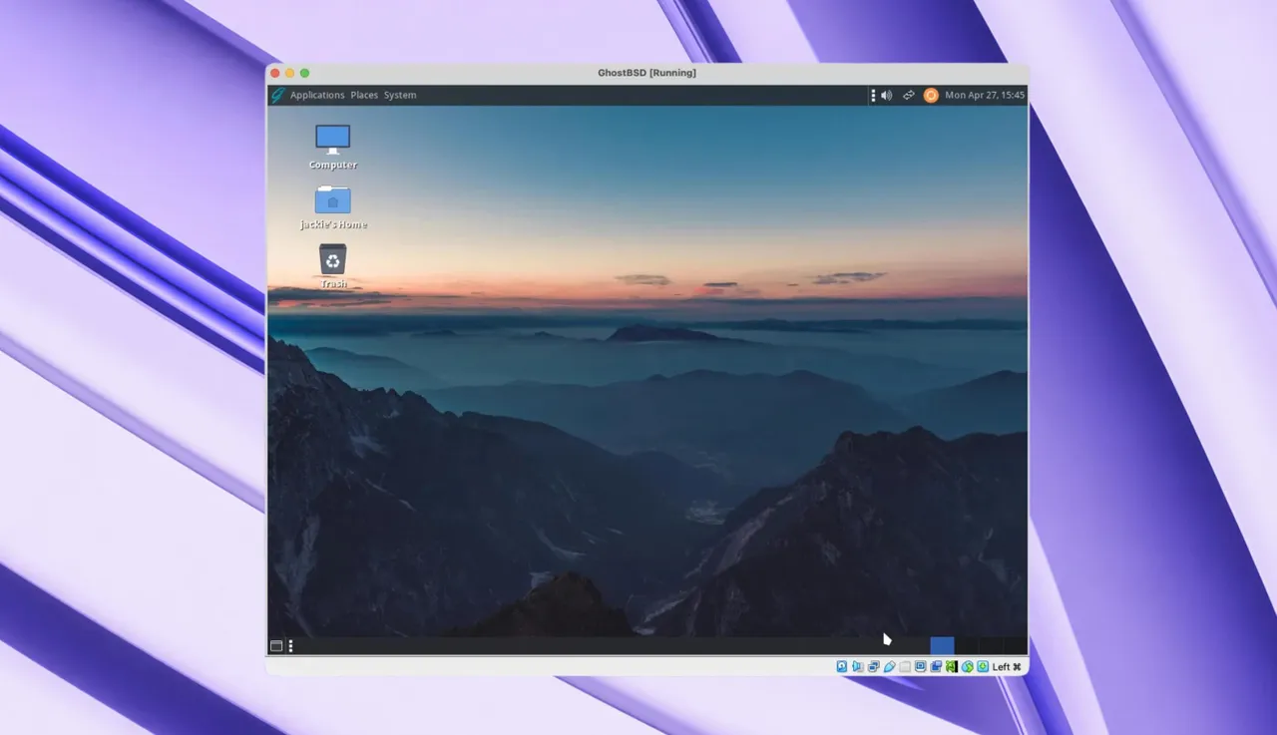Select the highlighted blue workspace in switcher
This screenshot has width=1277, height=735.
point(942,646)
